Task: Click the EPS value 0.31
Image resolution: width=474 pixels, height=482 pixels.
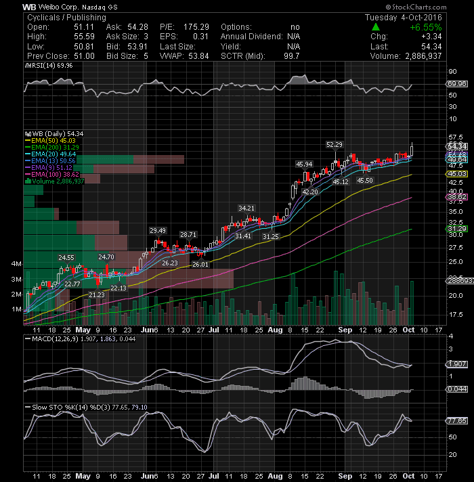Action: click(x=200, y=37)
